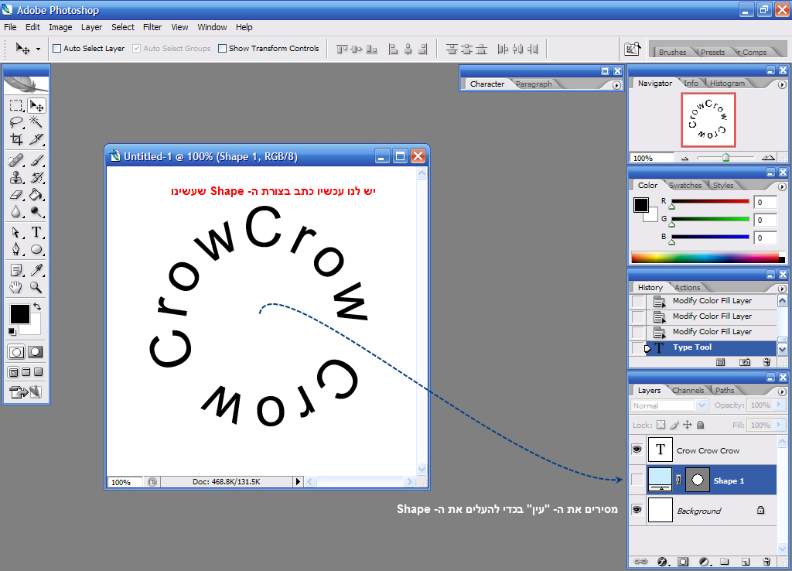
Task: Open the layer blending mode Normal dropdown
Action: (x=670, y=405)
